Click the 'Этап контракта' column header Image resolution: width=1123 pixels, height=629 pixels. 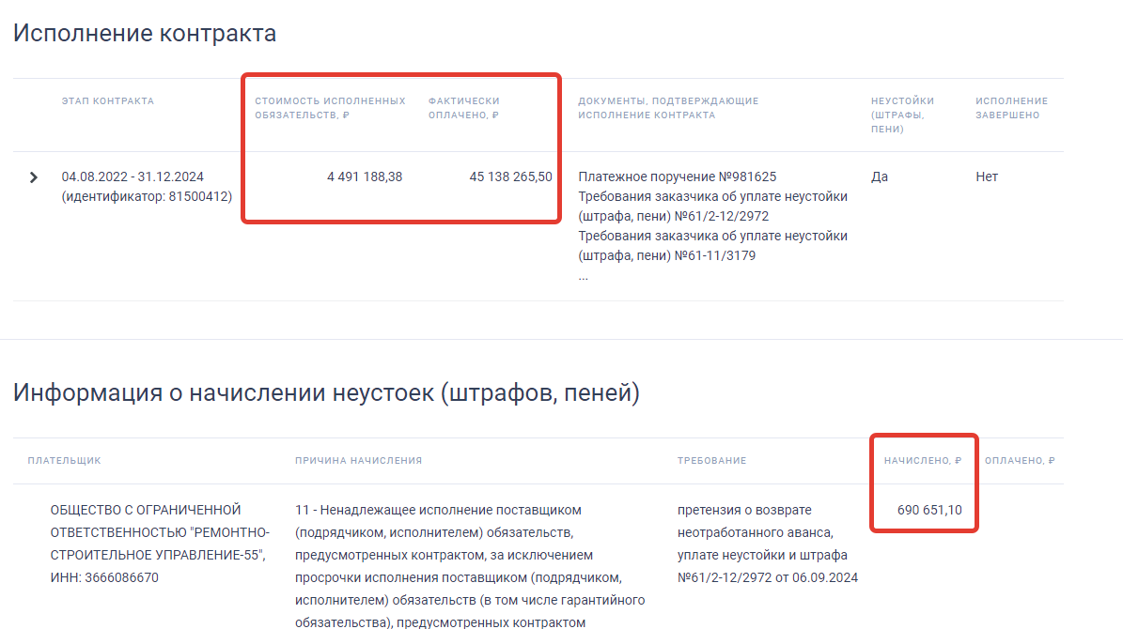(107, 101)
